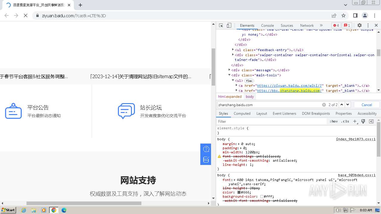Toggle the .cls element classes panel
Viewport: 381px width, 214px height.
click(345, 121)
